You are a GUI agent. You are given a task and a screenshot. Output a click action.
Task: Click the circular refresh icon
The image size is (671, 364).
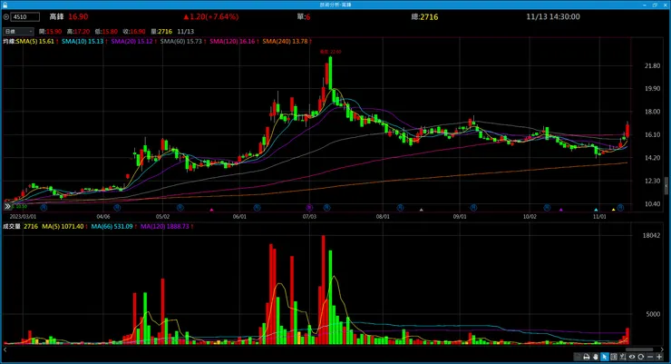[640, 357]
